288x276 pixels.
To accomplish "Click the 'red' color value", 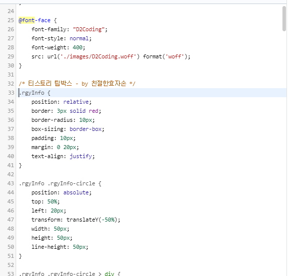I will coord(93,111).
